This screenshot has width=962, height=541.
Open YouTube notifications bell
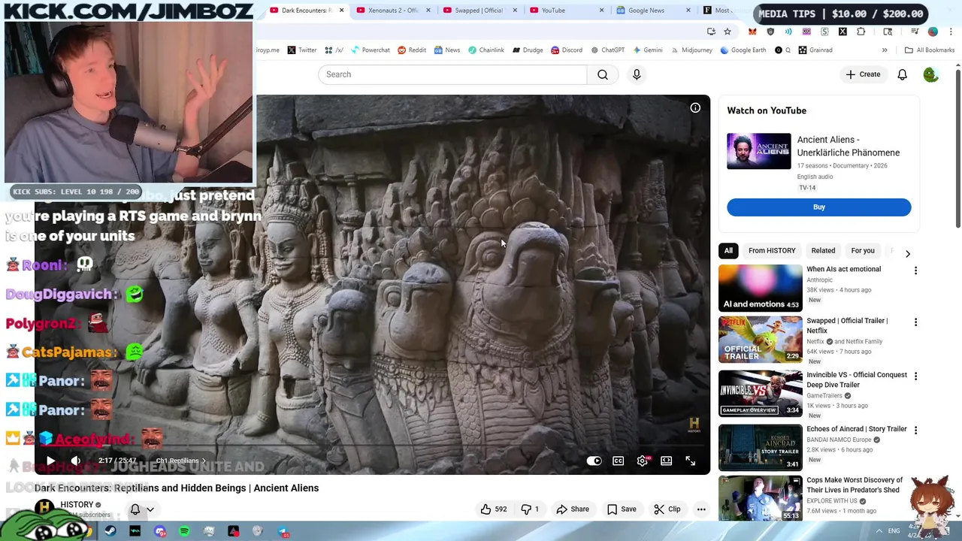(902, 74)
